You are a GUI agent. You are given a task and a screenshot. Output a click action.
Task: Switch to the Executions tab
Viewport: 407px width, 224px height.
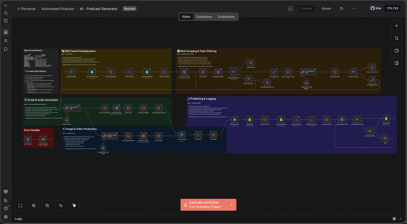point(204,17)
